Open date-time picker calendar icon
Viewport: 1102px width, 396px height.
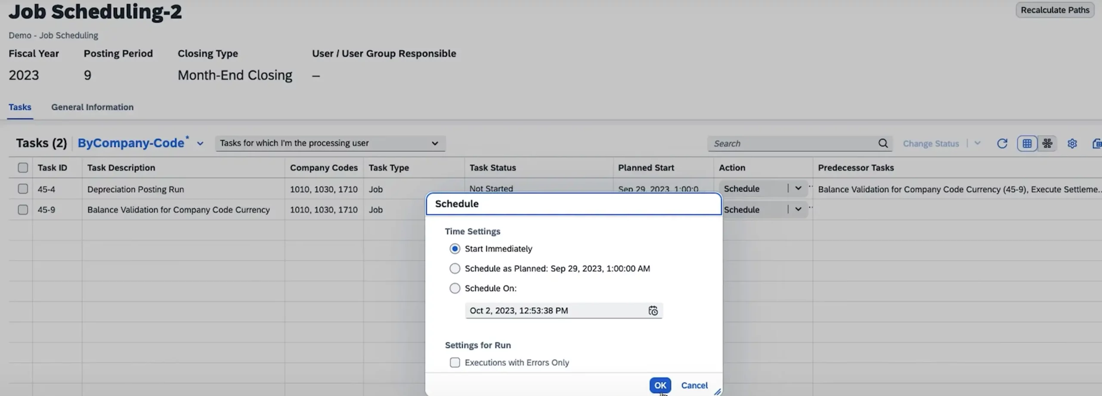pos(653,311)
